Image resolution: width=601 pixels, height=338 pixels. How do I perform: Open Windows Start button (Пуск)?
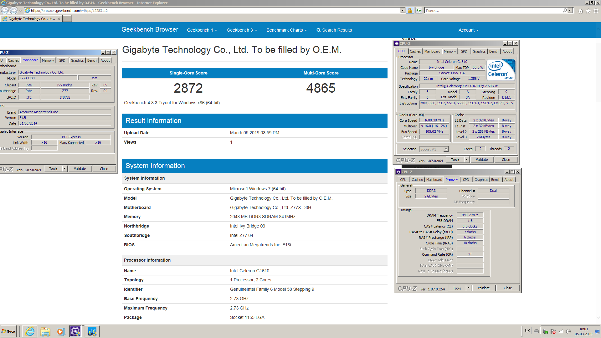pos(9,331)
